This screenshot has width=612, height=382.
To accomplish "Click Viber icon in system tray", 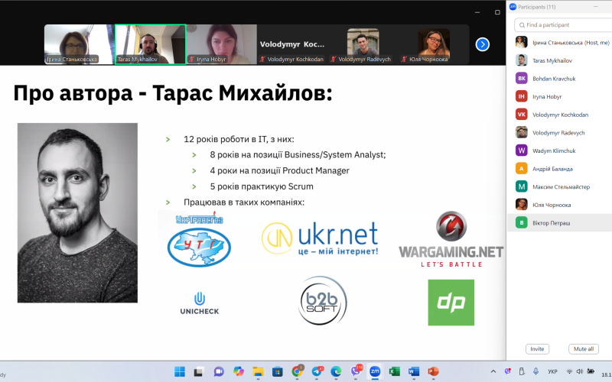I will [507, 371].
